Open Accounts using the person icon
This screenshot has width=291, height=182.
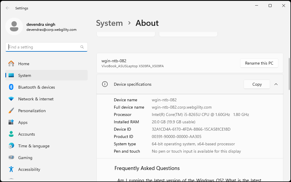11,134
